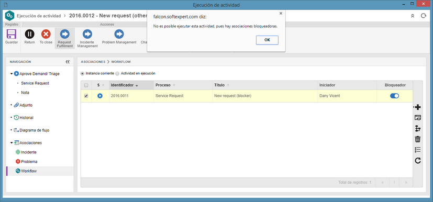This screenshot has height=202, width=433.
Task: Click OK in the alert dialog
Action: 267,40
